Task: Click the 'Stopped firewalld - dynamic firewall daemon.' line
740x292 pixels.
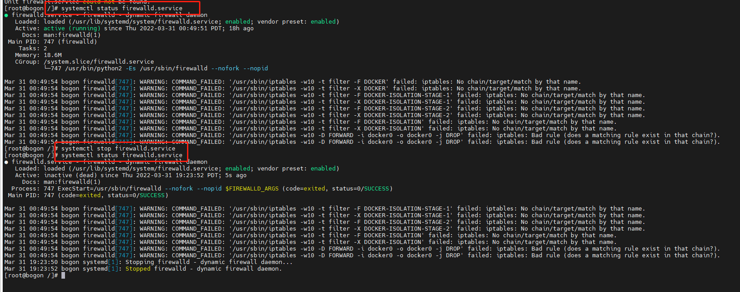Action: [143, 269]
